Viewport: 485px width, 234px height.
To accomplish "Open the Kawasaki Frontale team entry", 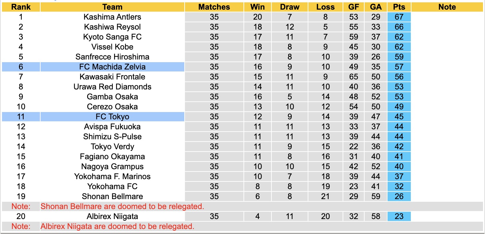I will point(112,77).
